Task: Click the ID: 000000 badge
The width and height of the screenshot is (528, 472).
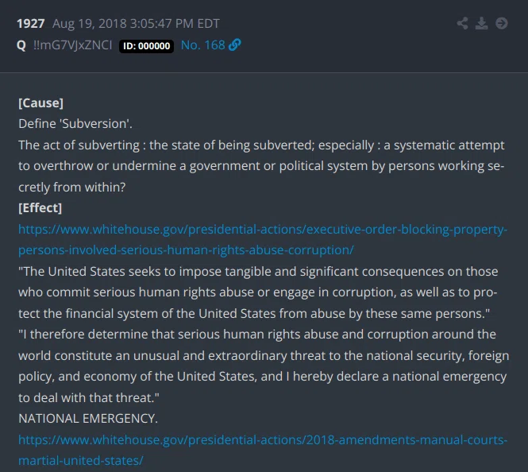Action: 146,46
